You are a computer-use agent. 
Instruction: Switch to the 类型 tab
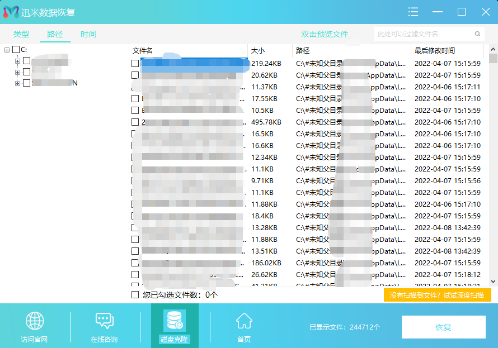tap(21, 34)
